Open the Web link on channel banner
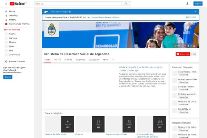Screen dimensions: 207x138 coord(177,46)
